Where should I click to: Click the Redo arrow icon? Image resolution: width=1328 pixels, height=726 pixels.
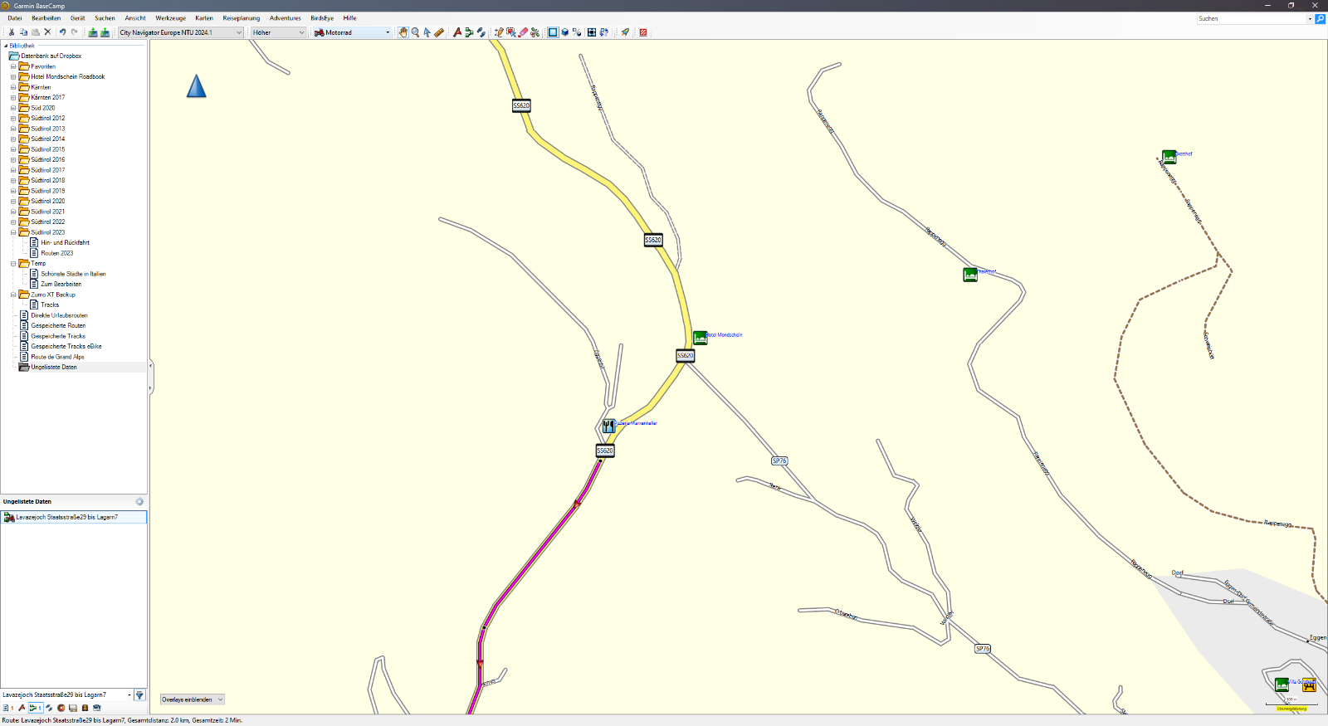pos(74,32)
